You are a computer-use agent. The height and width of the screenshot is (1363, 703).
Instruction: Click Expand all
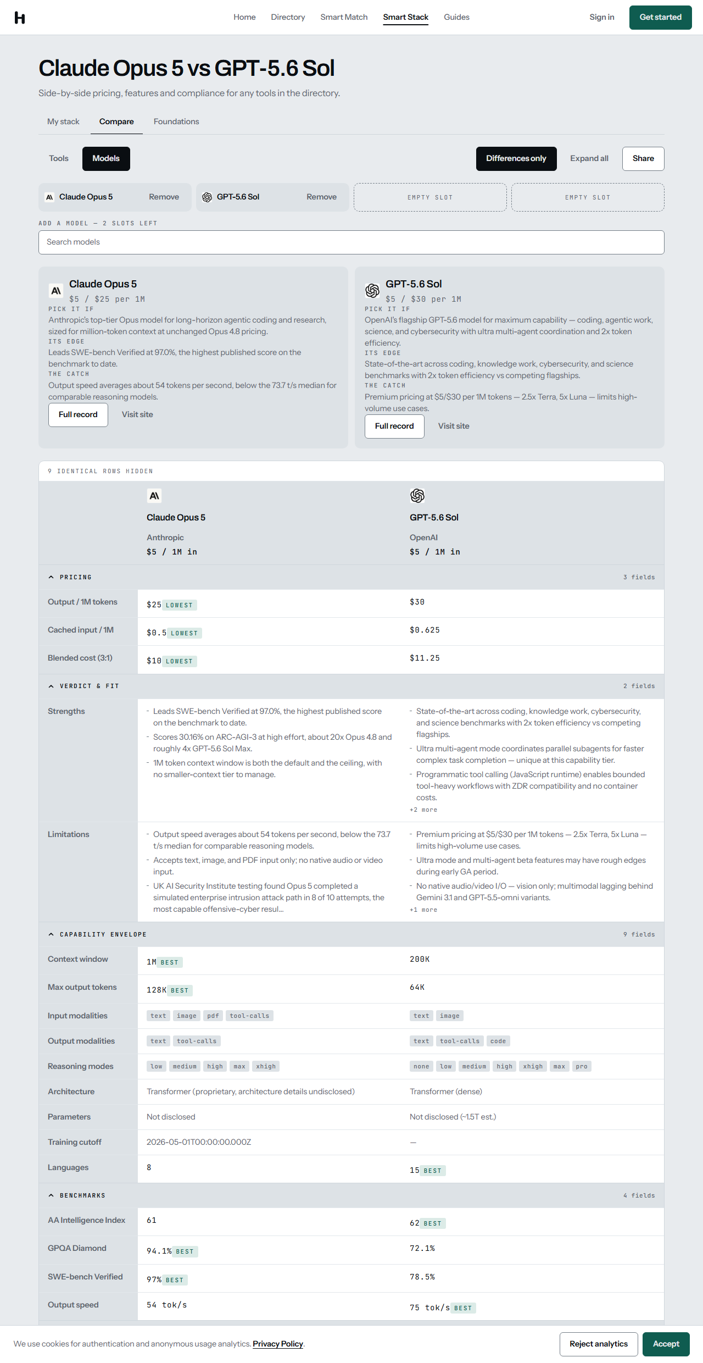[x=589, y=159]
